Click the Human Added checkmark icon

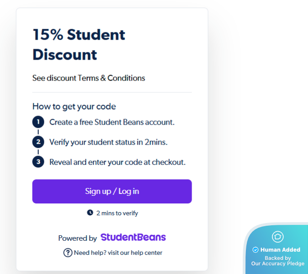(x=256, y=250)
